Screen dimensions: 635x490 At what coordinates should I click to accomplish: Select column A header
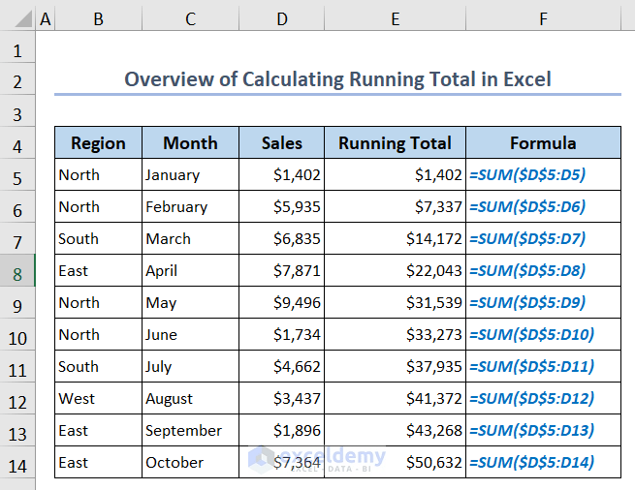[46, 17]
